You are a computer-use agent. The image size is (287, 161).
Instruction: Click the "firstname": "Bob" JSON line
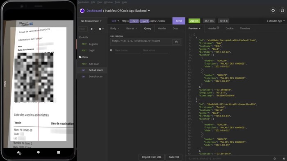(x=211, y=43)
